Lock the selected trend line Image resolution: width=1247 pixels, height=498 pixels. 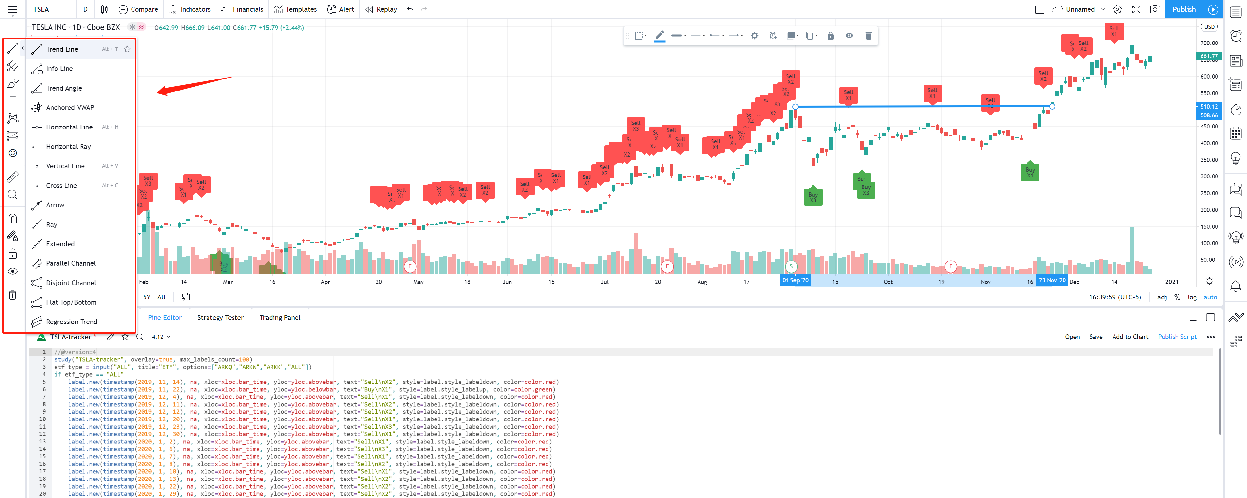(x=830, y=36)
